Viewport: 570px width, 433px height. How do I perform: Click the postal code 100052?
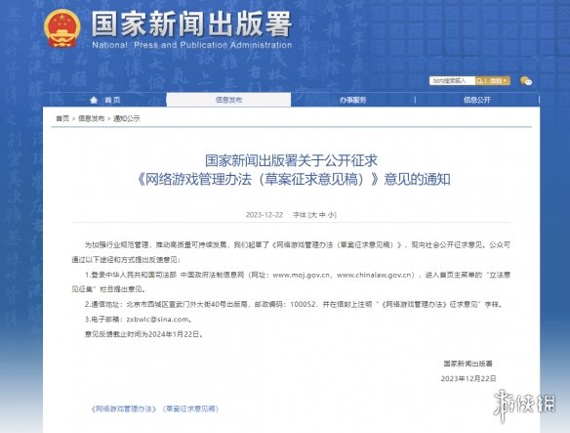303,304
